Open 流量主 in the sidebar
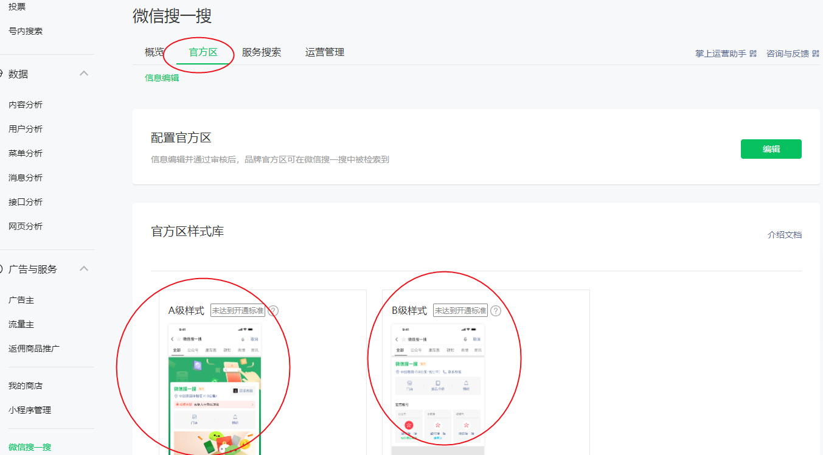The width and height of the screenshot is (823, 455). [x=21, y=324]
